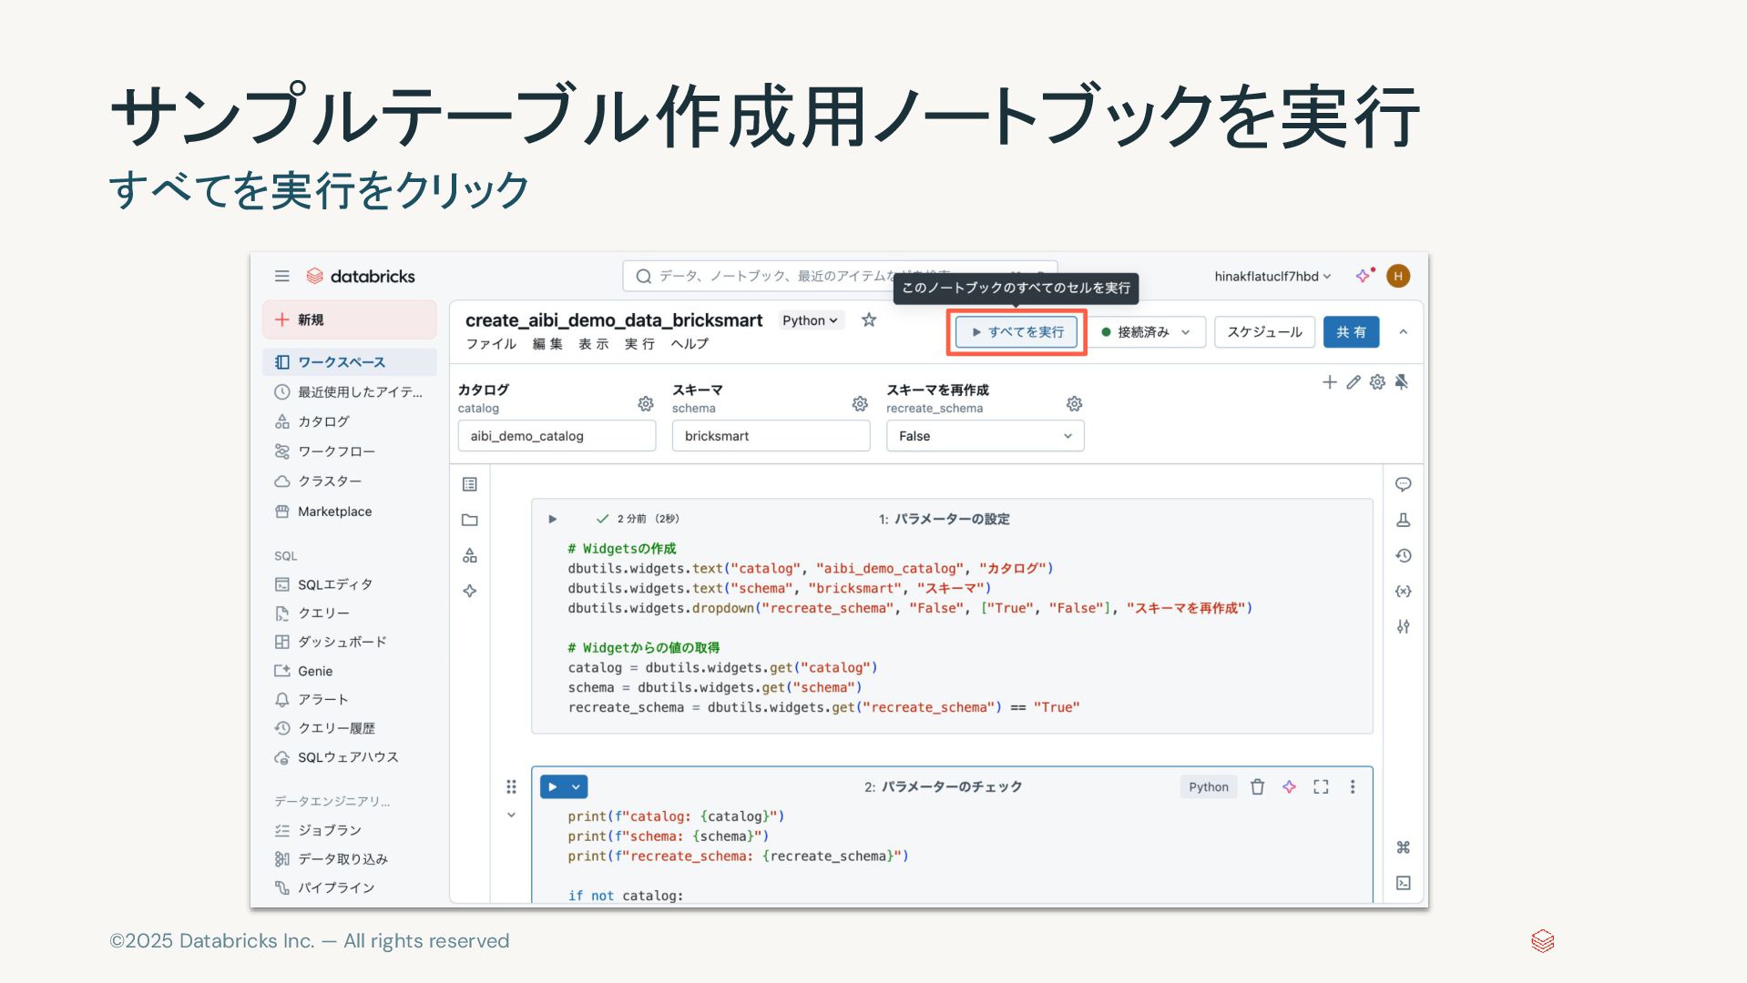Open the table of contents panel
This screenshot has width=1747, height=983.
pyautogui.click(x=470, y=484)
